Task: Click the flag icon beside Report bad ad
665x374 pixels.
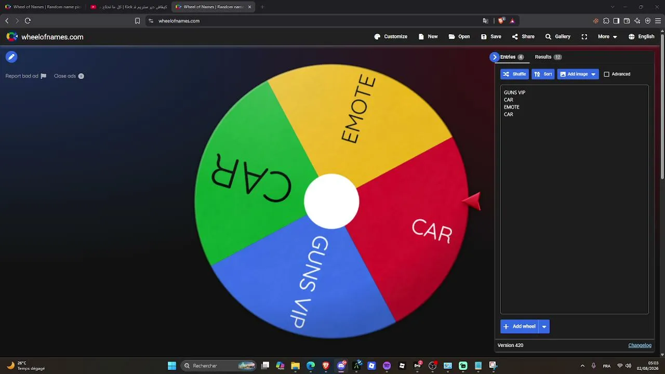Action: click(44, 76)
